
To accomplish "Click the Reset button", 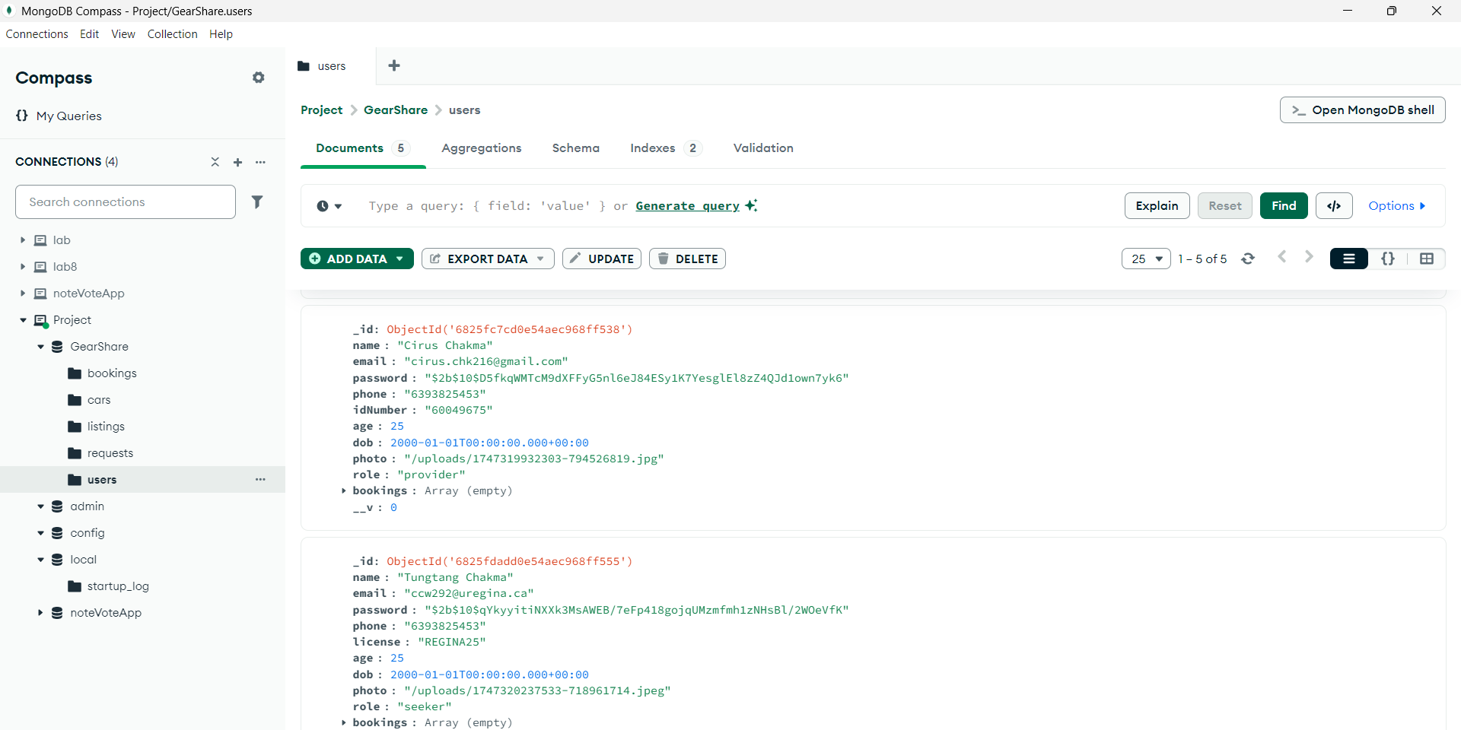I will (1224, 205).
